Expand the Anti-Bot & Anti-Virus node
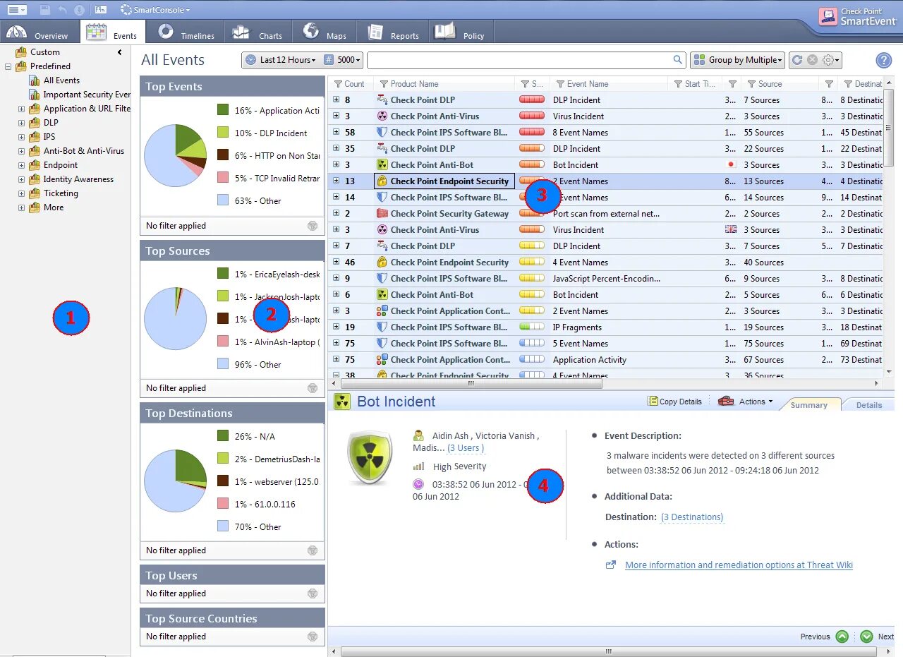903x657 pixels. (22, 151)
